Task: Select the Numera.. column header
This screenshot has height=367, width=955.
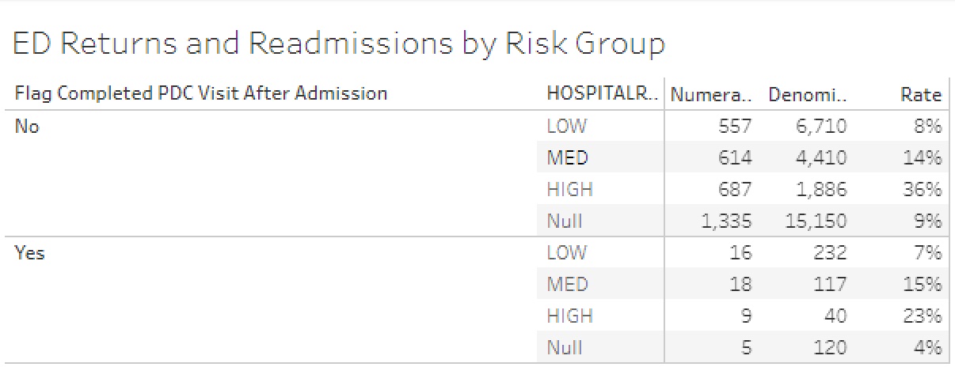Action: click(x=711, y=95)
